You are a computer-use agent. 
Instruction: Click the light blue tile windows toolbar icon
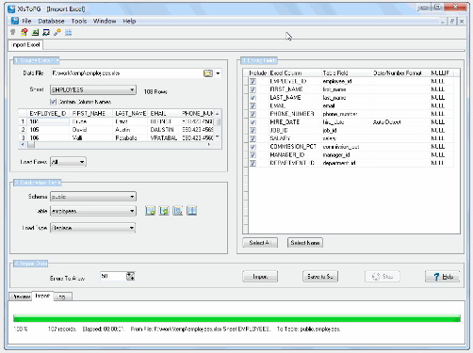pyautogui.click(x=68, y=32)
